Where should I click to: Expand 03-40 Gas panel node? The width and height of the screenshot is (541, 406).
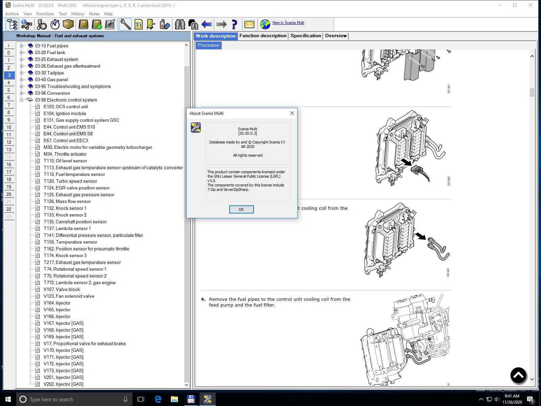pos(22,80)
